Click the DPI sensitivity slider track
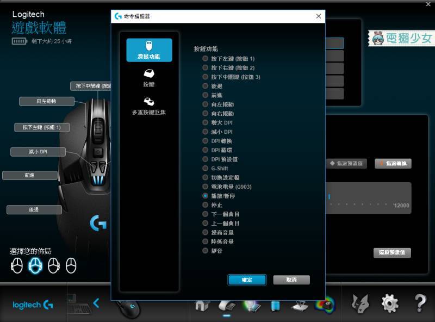Viewport: 435px width, 322px height. pyautogui.click(x=369, y=197)
